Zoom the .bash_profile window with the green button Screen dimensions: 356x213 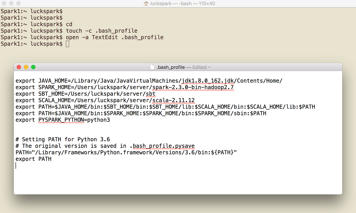pyautogui.click(x=33, y=67)
